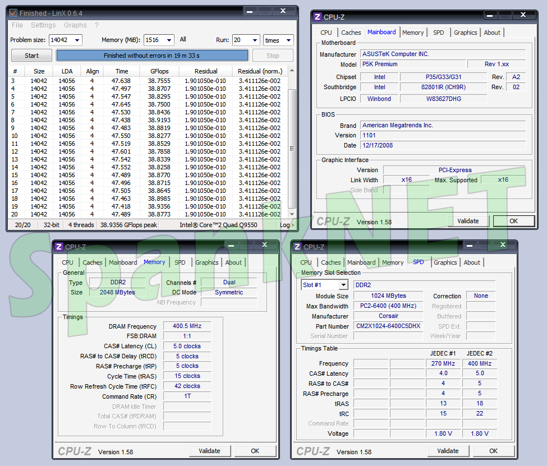The width and height of the screenshot is (547, 466).
Task: Close the CPU-Z SPD window
Action: point(503,245)
